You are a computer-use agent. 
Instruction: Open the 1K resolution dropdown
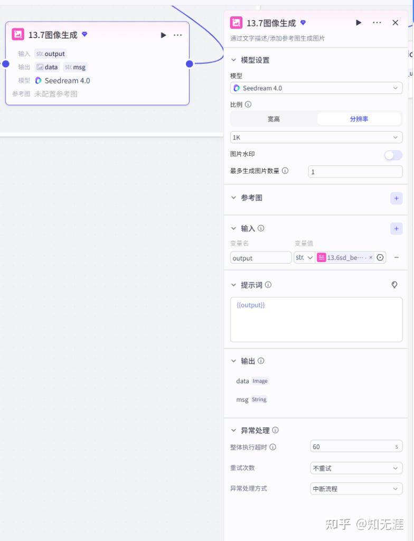(316, 137)
